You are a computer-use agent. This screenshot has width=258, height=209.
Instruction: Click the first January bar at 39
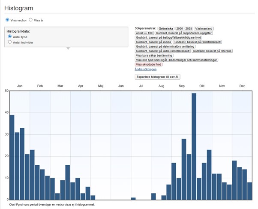pos(12,158)
